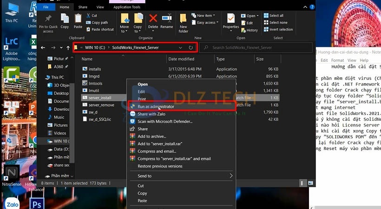
Task: Click Help menu in Notepad
Action: [x=364, y=60]
